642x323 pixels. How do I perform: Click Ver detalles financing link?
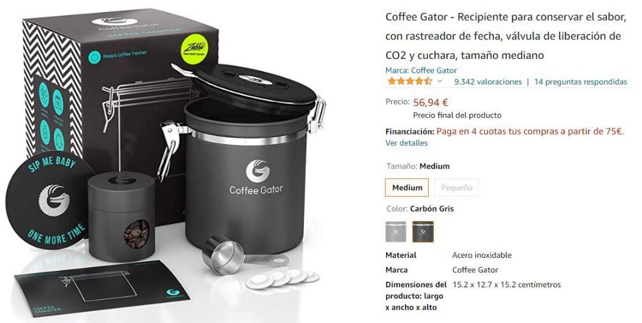pos(406,143)
